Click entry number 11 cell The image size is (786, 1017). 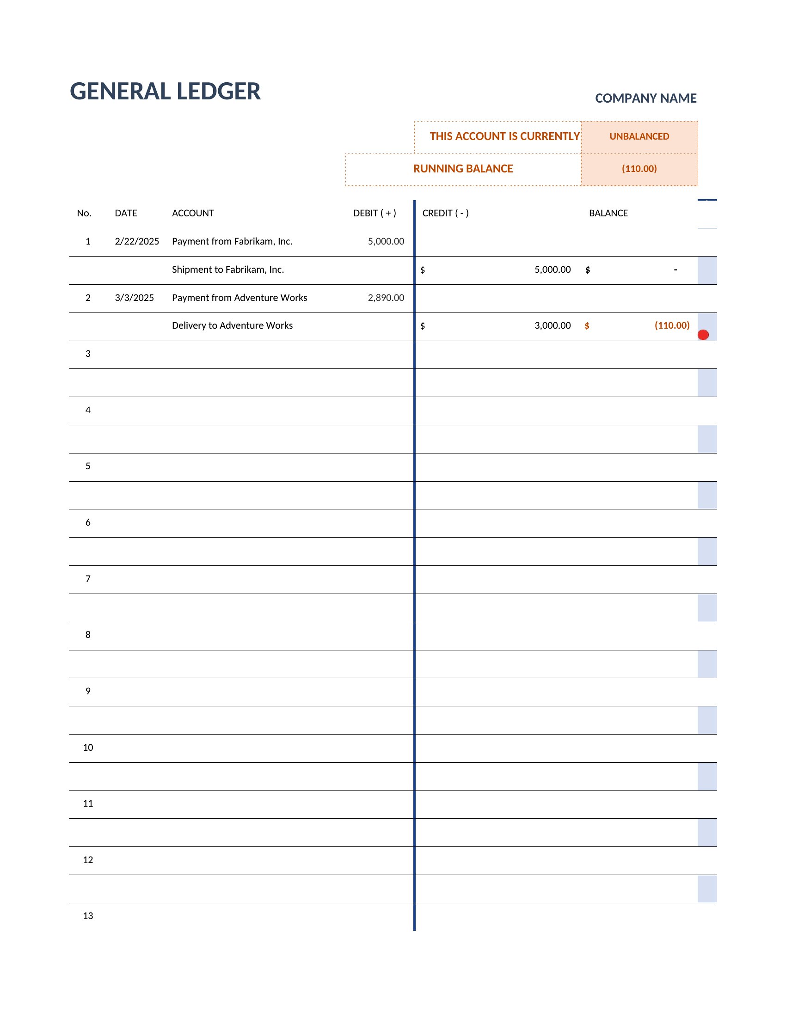88,803
